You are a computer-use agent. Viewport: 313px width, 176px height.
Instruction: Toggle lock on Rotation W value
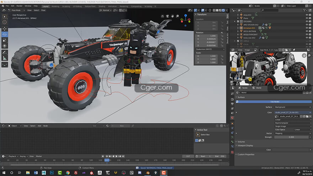pos(222,36)
